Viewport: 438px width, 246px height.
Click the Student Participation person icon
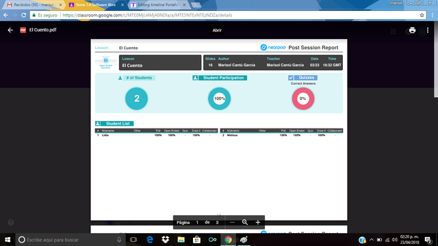click(x=195, y=78)
